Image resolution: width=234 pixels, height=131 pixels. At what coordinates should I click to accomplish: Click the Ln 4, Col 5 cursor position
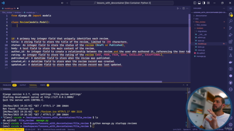point(177,130)
